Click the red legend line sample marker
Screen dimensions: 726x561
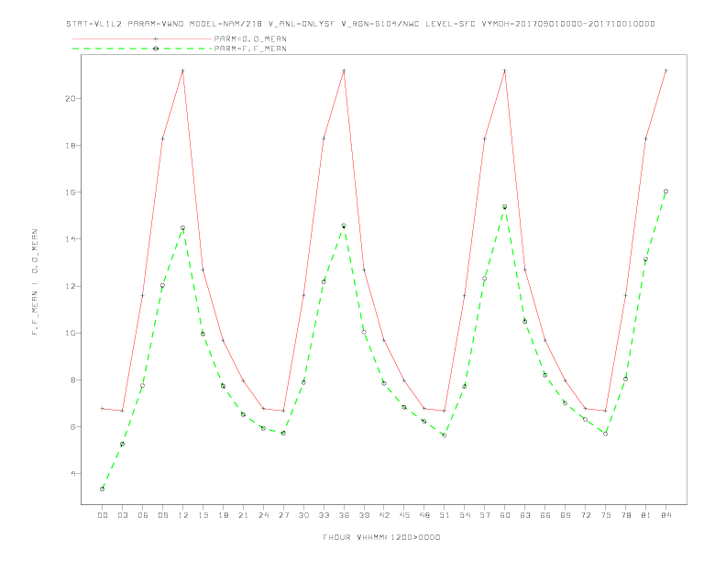156,38
